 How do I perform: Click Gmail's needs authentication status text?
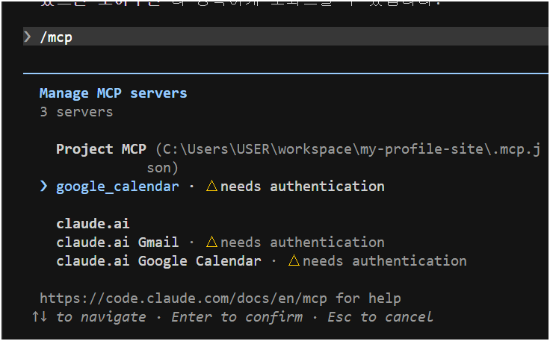pyautogui.click(x=302, y=243)
